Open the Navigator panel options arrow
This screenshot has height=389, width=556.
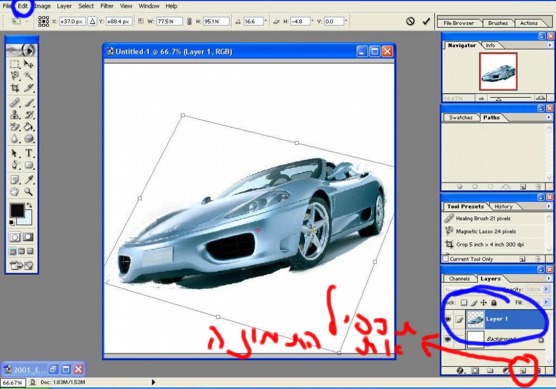549,46
